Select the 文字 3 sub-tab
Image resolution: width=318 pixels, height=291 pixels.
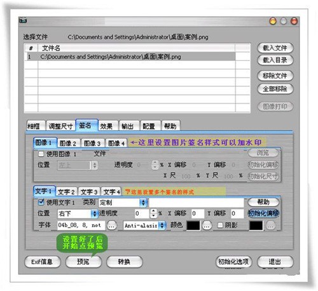tap(89, 192)
